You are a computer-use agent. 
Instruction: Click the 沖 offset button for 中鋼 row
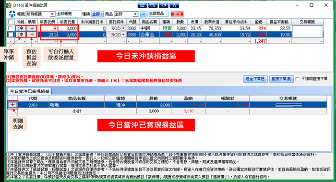click(21, 28)
